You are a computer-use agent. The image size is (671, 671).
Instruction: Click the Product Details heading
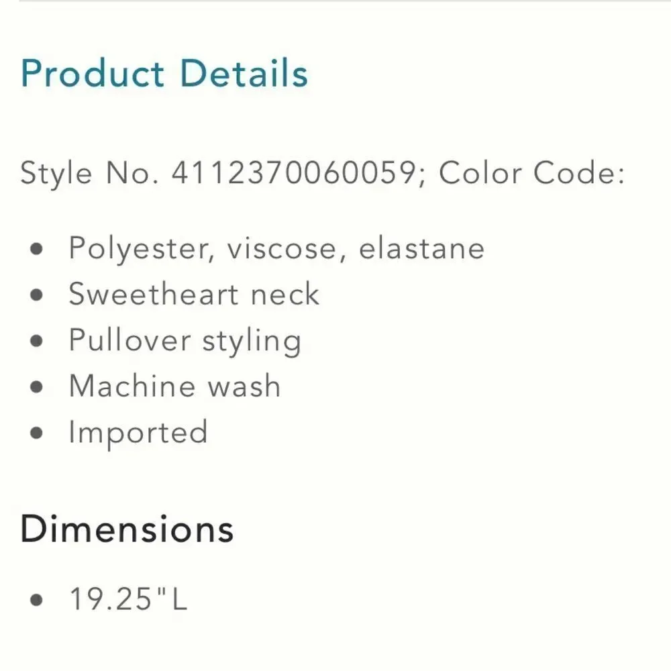pyautogui.click(x=164, y=73)
